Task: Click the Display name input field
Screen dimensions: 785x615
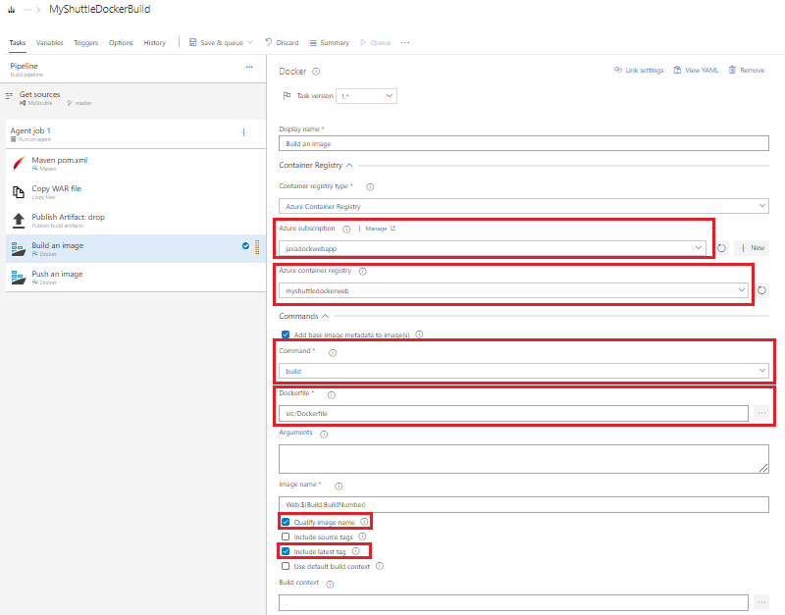Action: tap(524, 143)
